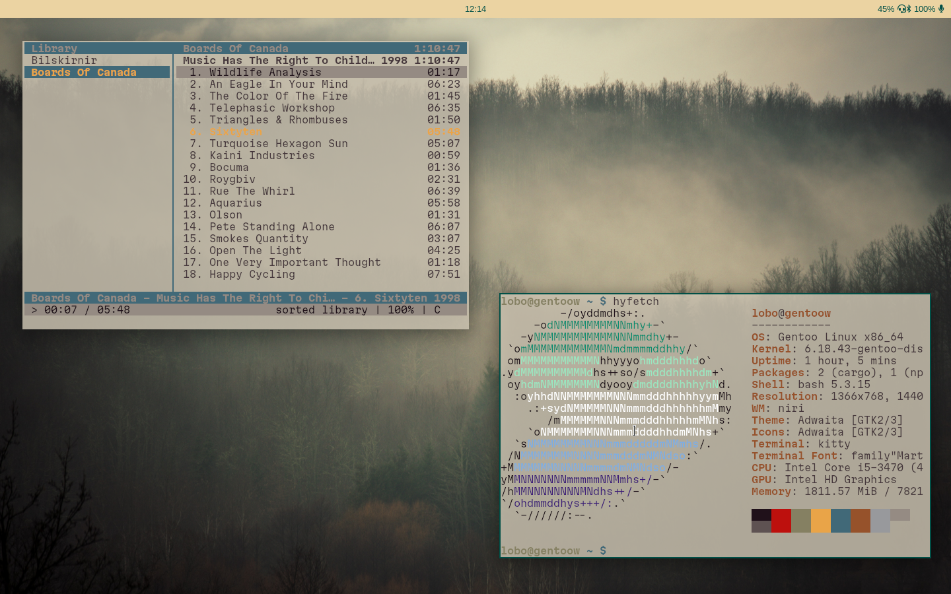Click the CPU: Intel Core i5-3470 line
The image size is (951, 594).
click(837, 467)
